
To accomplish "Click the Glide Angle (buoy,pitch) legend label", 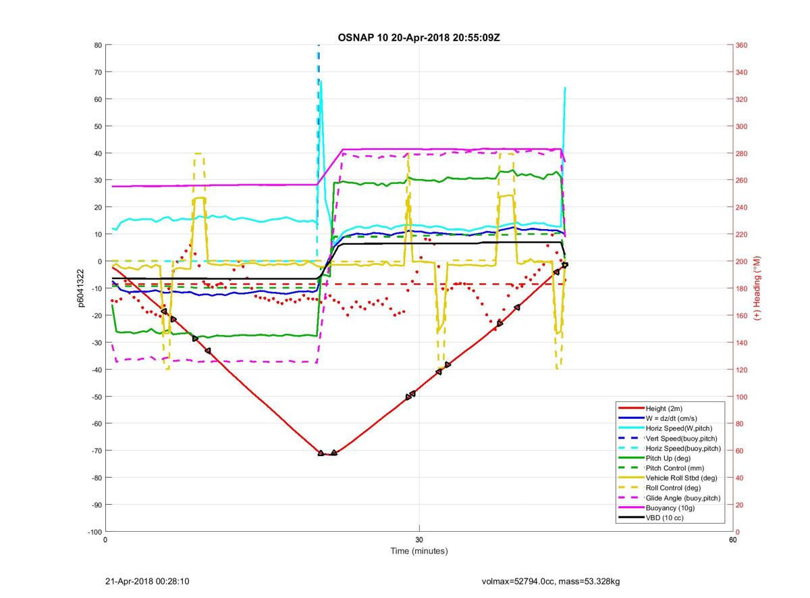I will 682,498.
